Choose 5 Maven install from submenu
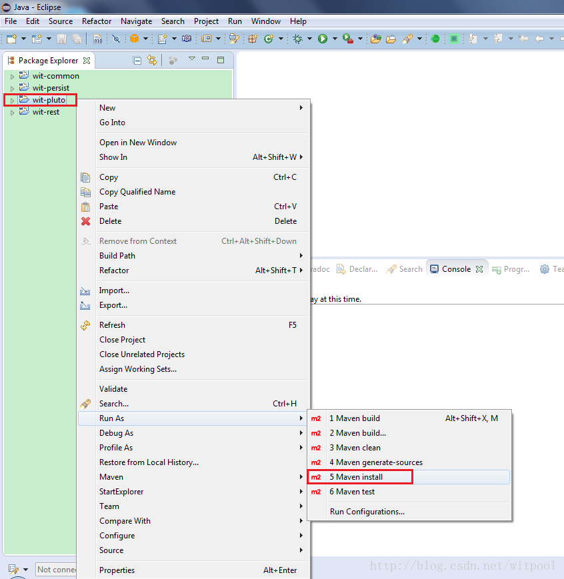This screenshot has width=564, height=579. (409, 477)
